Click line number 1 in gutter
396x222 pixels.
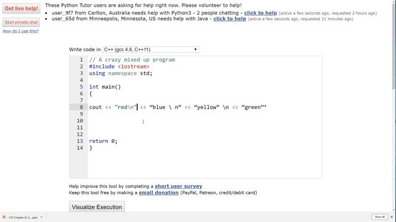pyautogui.click(x=81, y=60)
